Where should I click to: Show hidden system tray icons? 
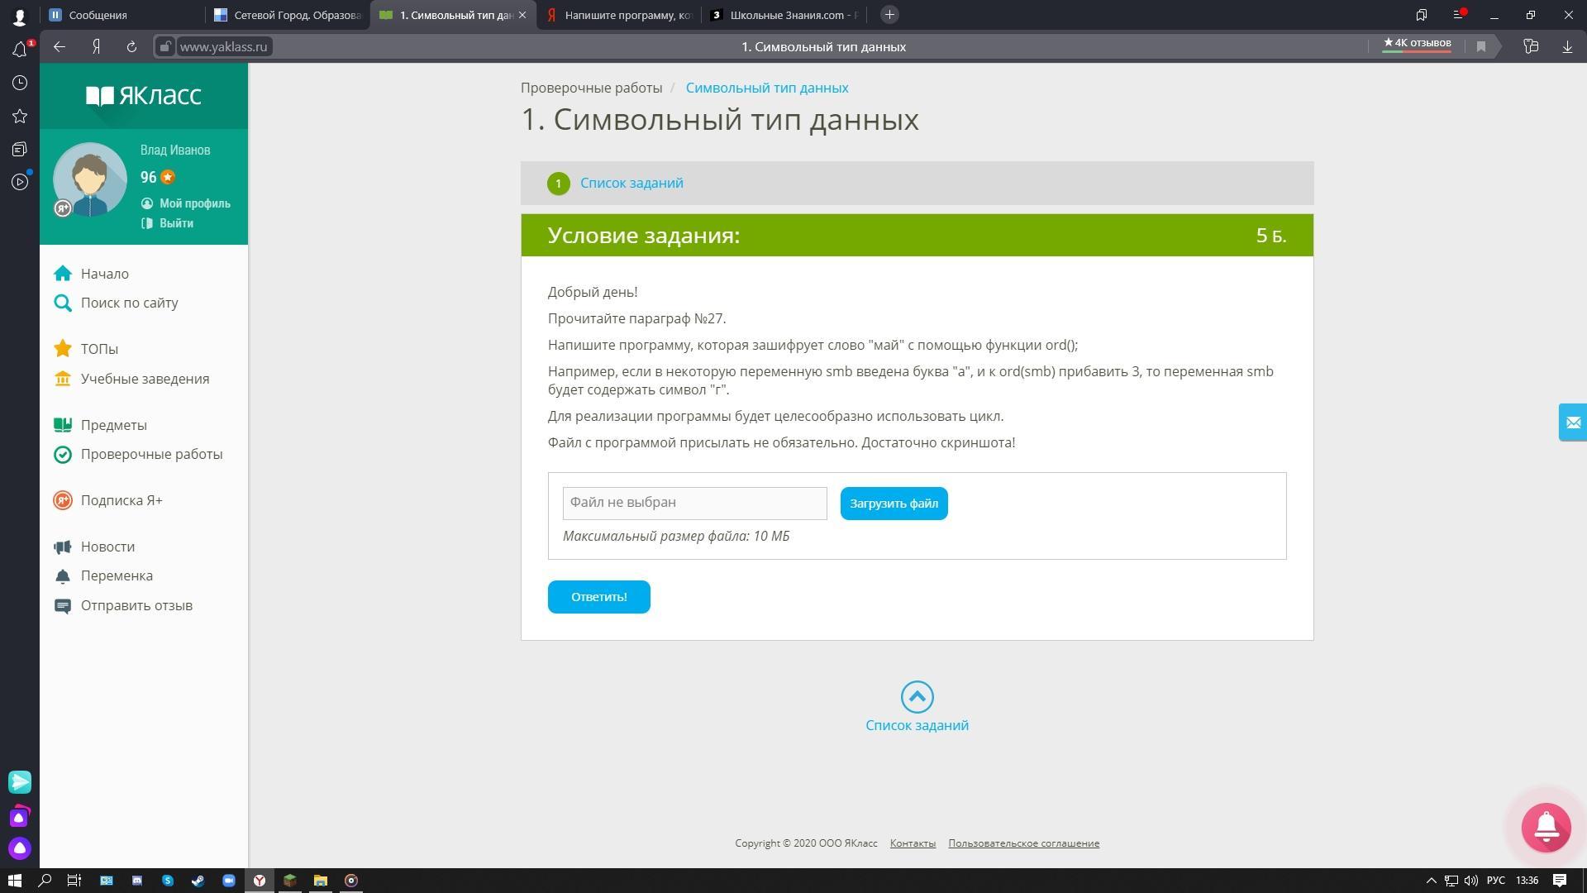tap(1431, 881)
